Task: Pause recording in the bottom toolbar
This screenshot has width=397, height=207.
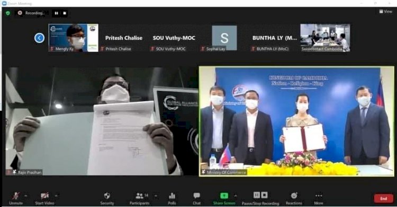Action: click(x=257, y=195)
